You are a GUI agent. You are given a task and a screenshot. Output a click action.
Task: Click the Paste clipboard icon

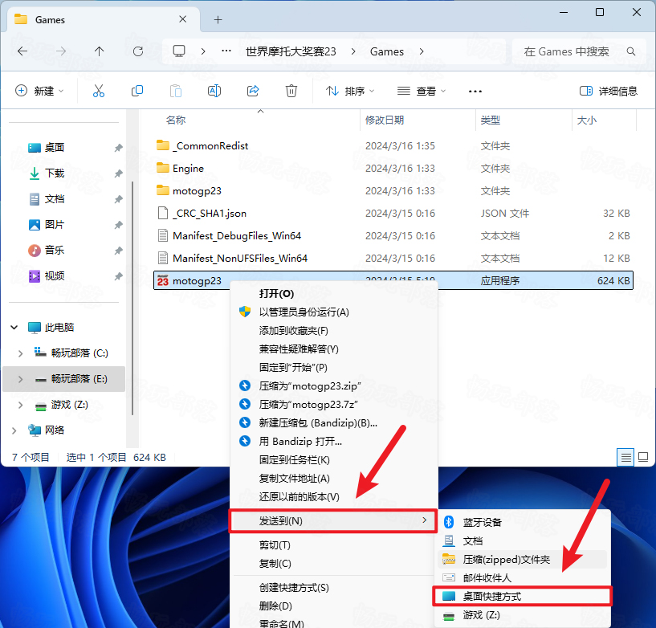[x=176, y=91]
